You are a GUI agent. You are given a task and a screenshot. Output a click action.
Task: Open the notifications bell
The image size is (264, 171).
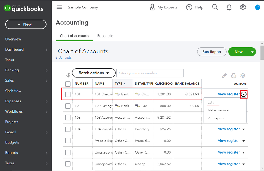[x=229, y=7]
